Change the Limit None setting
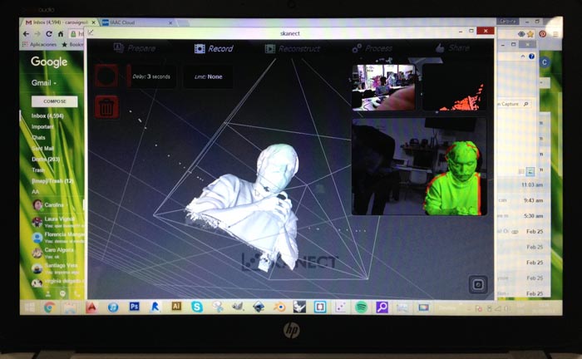This screenshot has height=359, width=582. point(208,76)
